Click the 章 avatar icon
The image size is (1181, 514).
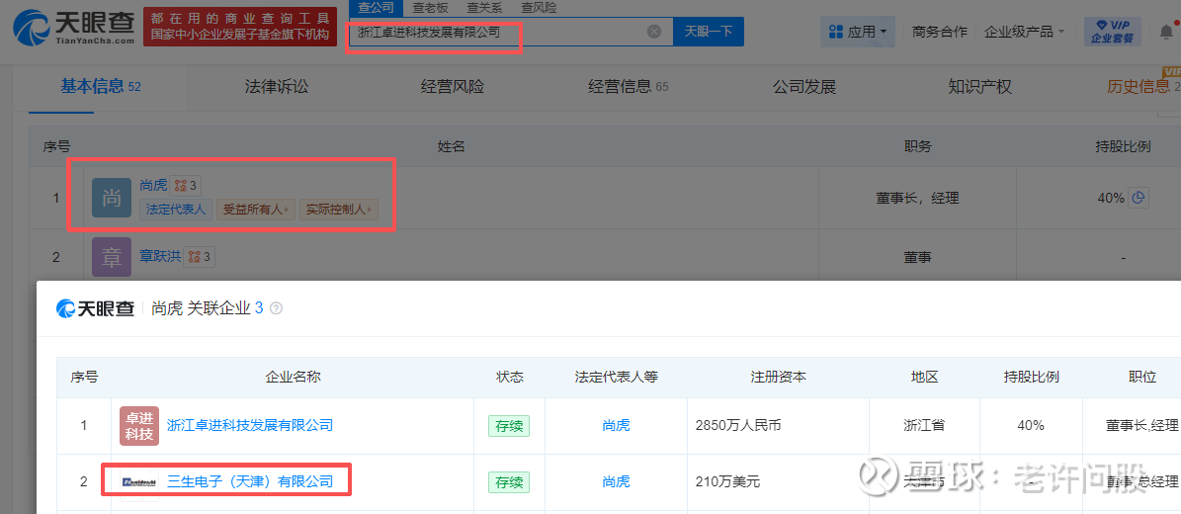112,257
